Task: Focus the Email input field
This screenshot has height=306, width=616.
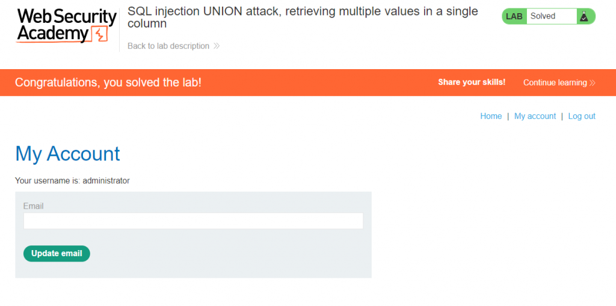Action: point(193,221)
